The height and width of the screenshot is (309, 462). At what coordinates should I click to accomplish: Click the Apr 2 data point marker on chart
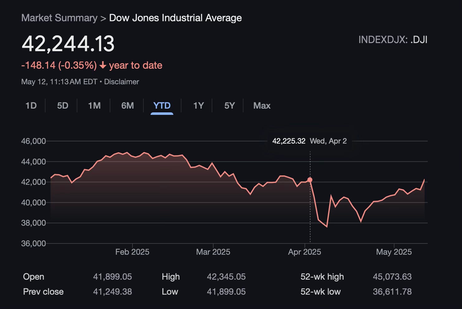[x=310, y=180]
